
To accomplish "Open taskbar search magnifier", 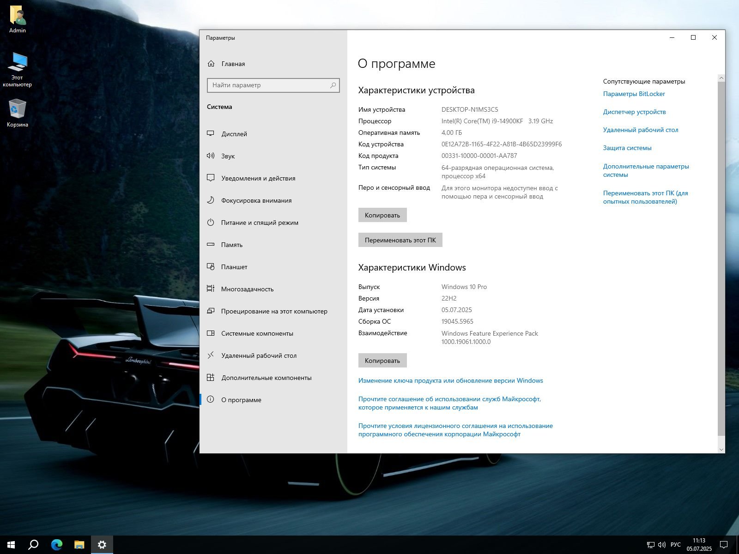I will click(x=33, y=545).
